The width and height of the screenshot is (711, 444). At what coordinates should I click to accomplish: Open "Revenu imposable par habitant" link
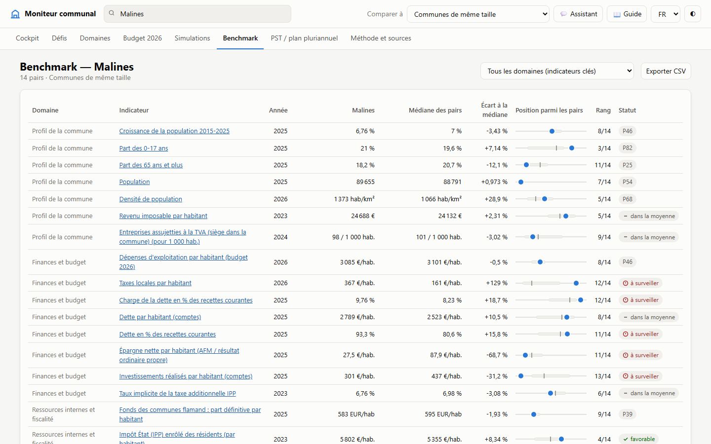(x=163, y=216)
